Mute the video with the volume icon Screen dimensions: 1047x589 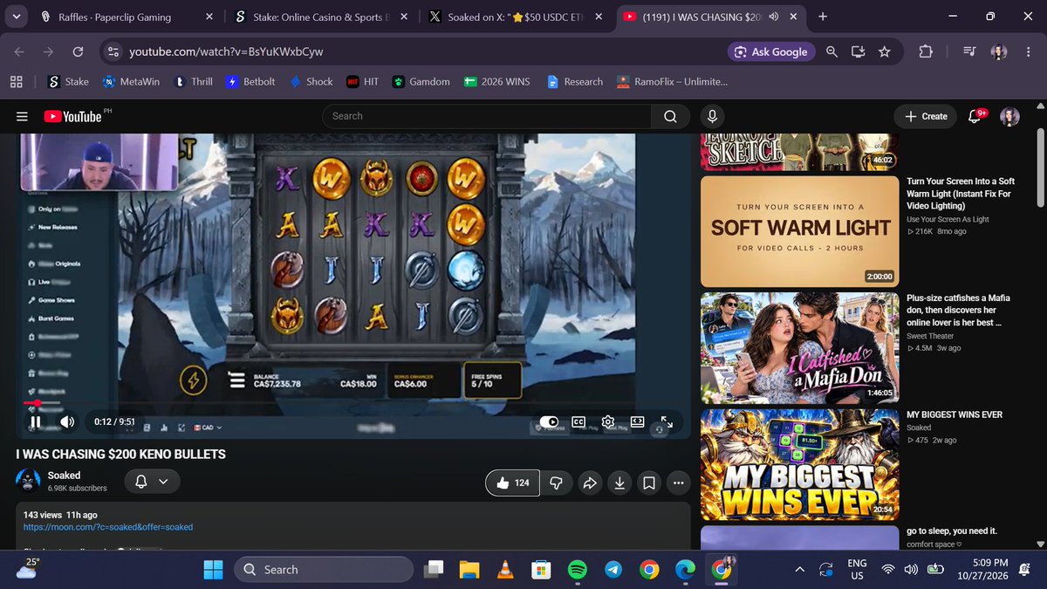tap(67, 422)
